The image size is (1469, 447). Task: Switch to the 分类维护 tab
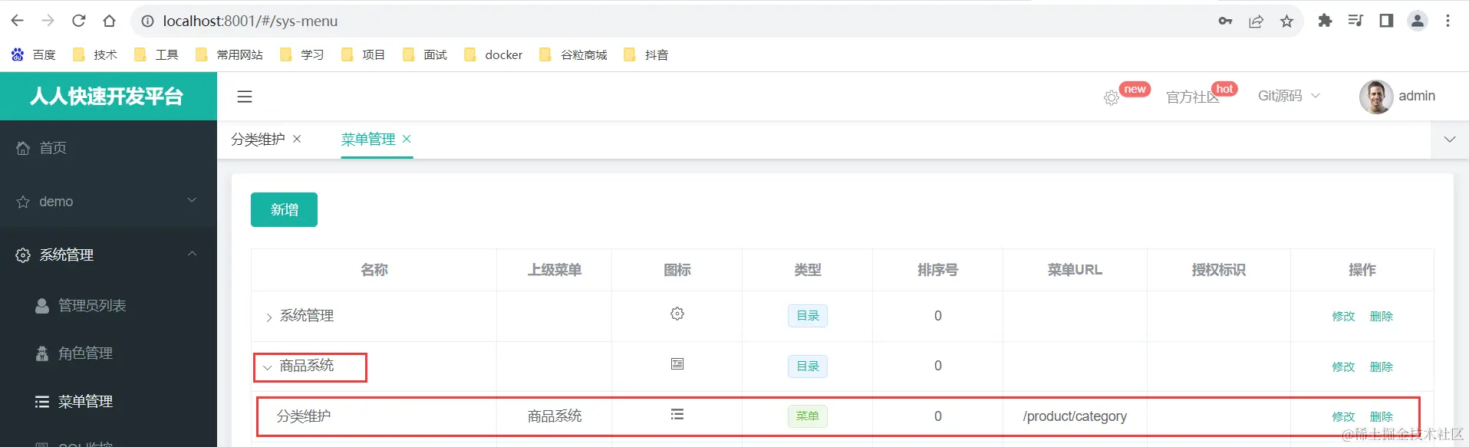258,139
